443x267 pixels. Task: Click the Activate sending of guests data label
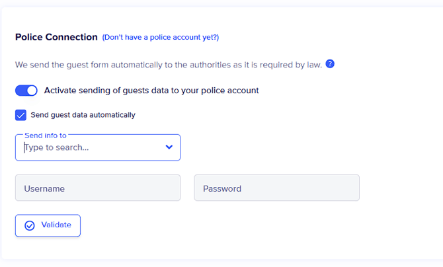(x=151, y=91)
